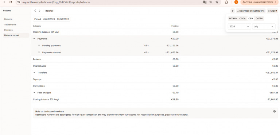Click the Opening balance (01 Mar) row label

coord(46,32)
